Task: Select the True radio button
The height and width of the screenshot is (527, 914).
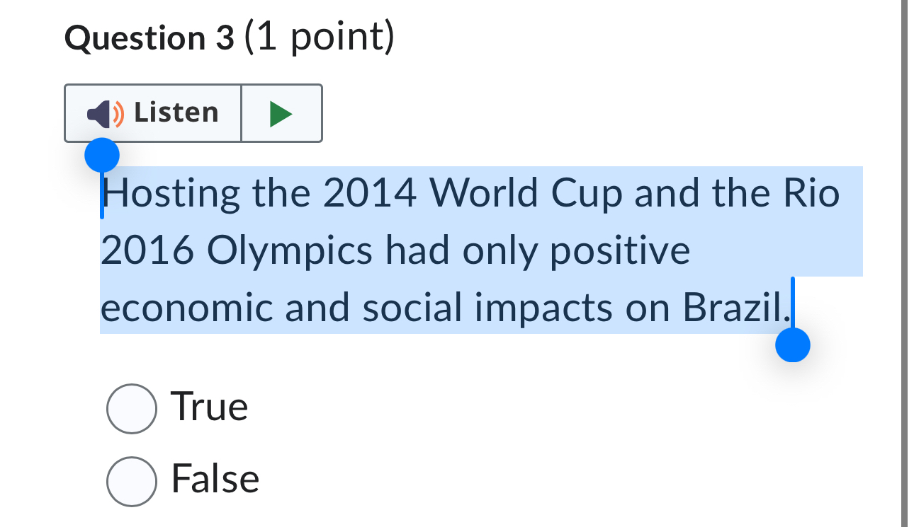Action: point(132,407)
